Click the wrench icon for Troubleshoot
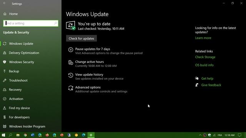The image size is (246, 138). click(x=5, y=80)
